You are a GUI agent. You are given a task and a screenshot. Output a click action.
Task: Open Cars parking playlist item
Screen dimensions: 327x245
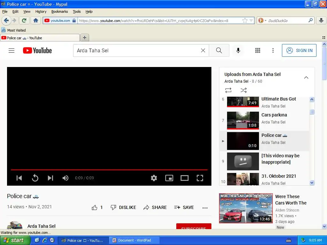tap(264, 120)
